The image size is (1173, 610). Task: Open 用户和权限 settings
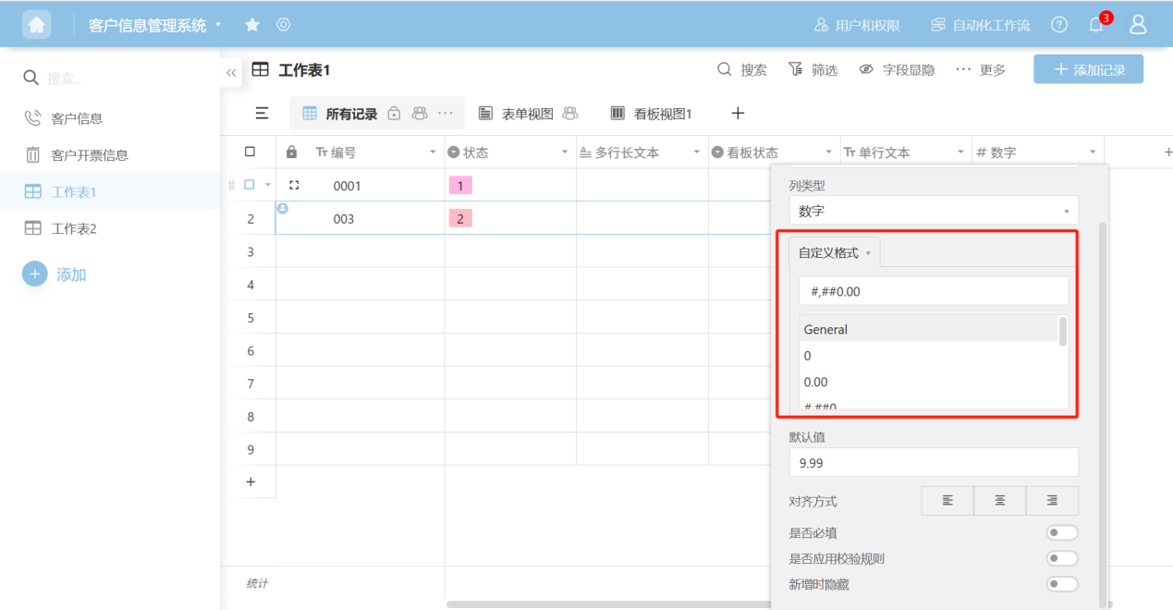click(x=856, y=25)
